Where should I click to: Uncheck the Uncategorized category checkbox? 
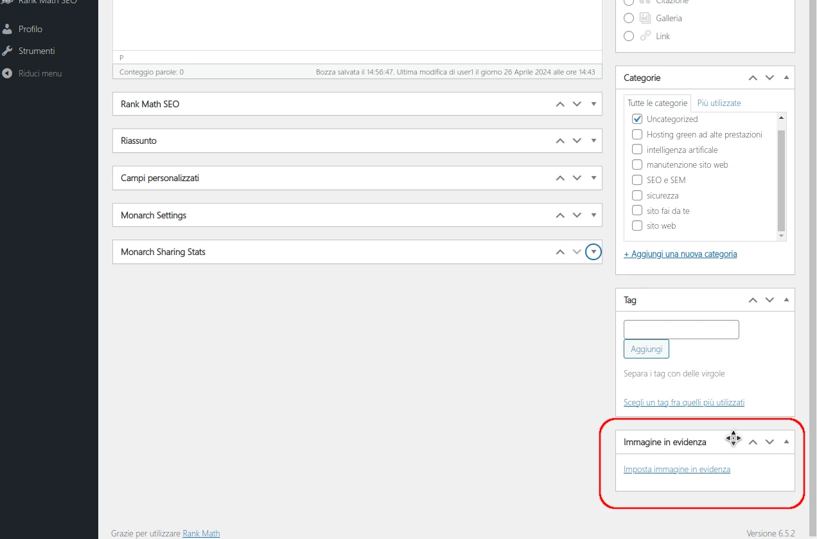tap(637, 119)
